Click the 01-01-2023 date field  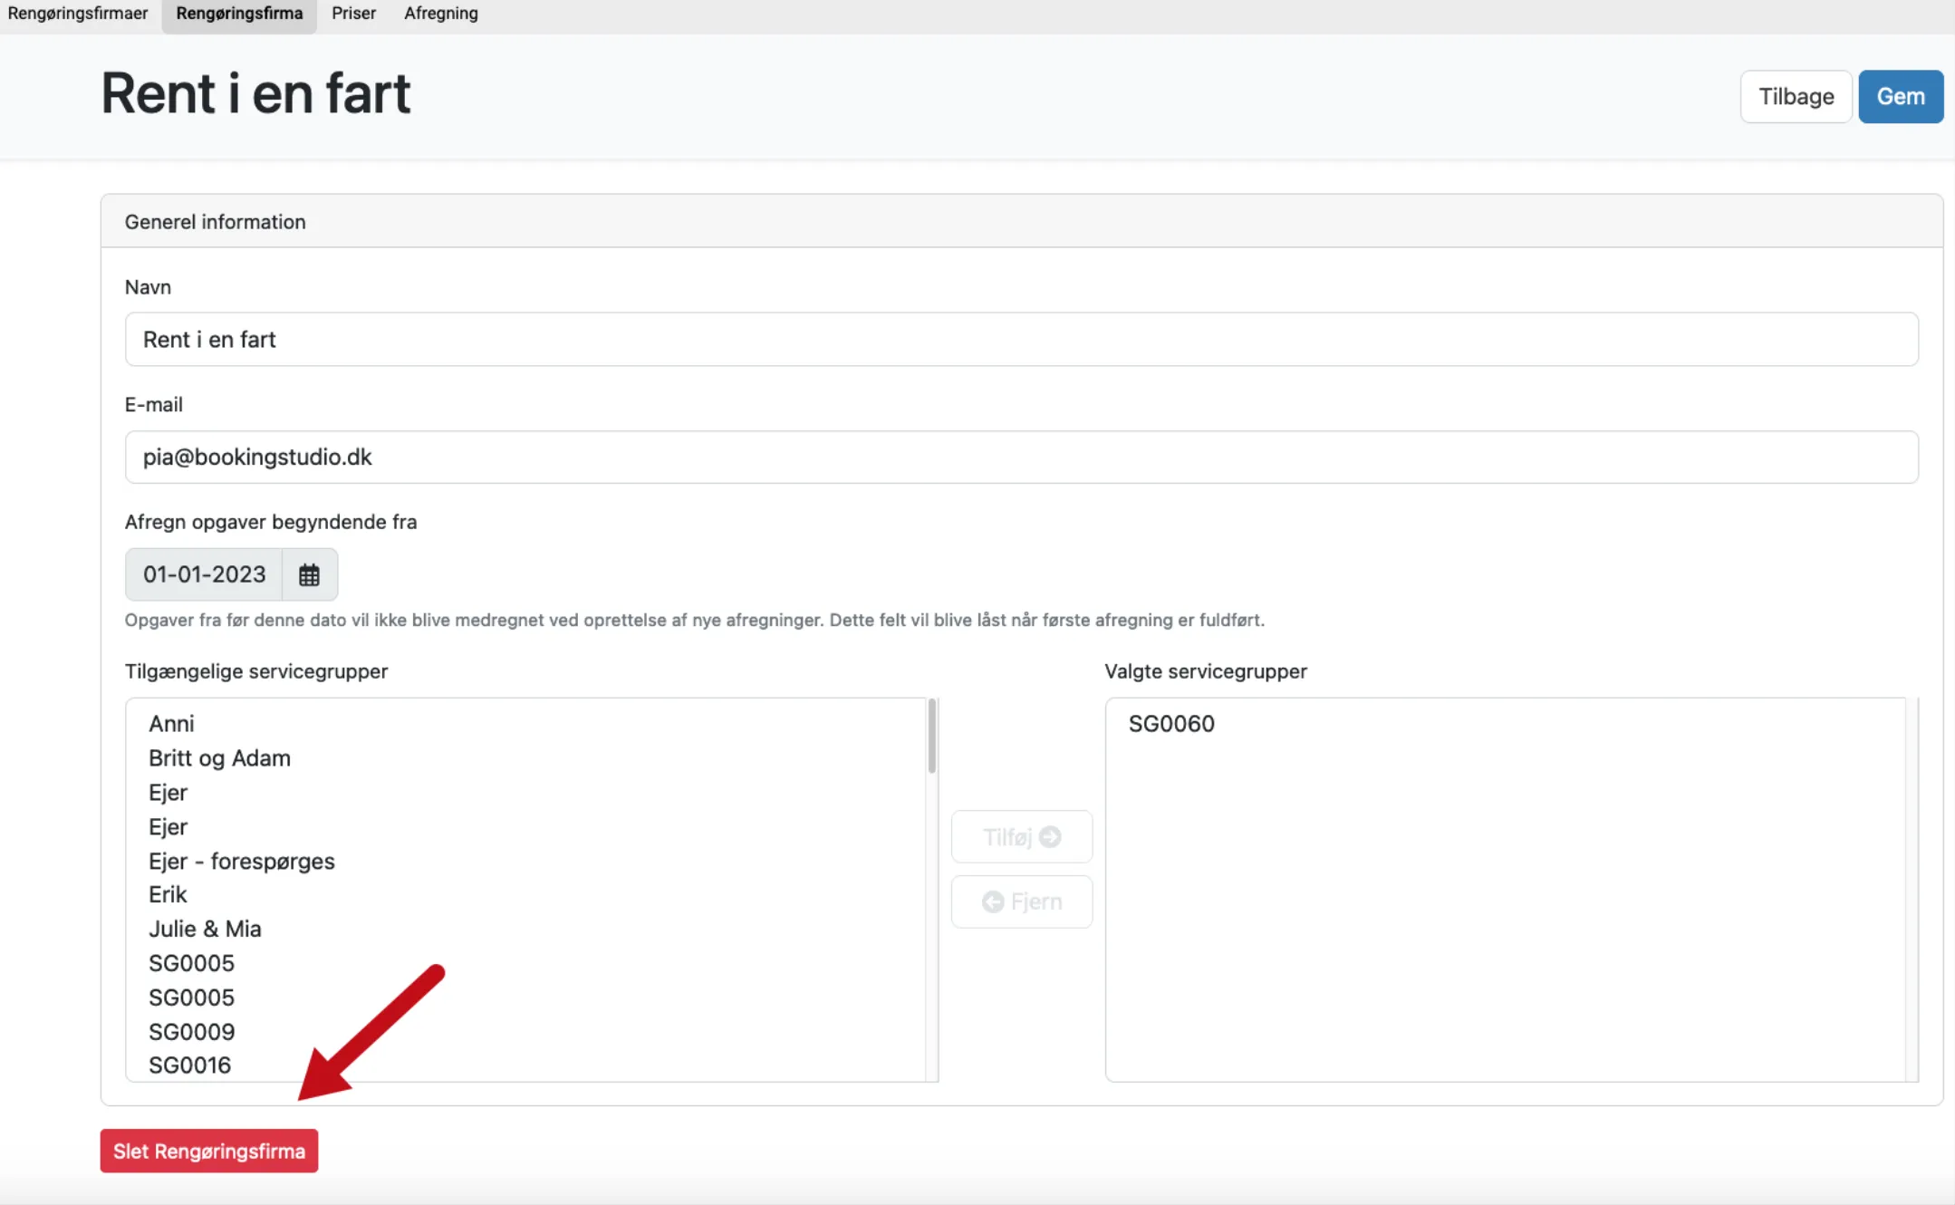205,574
